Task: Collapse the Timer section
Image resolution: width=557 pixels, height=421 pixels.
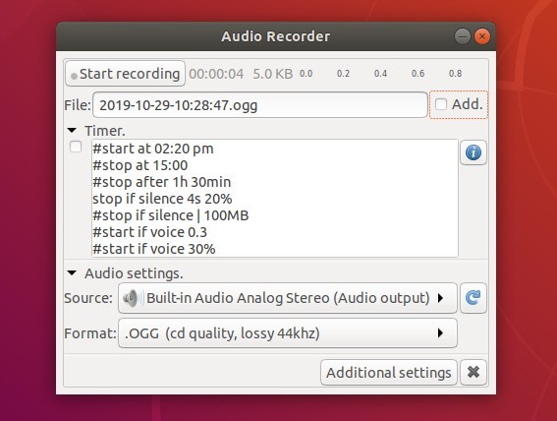Action: coord(72,131)
